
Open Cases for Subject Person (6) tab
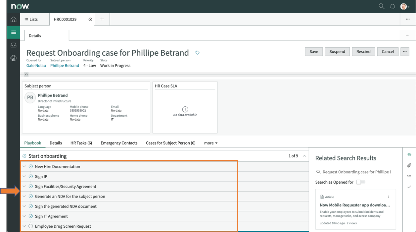point(171,143)
